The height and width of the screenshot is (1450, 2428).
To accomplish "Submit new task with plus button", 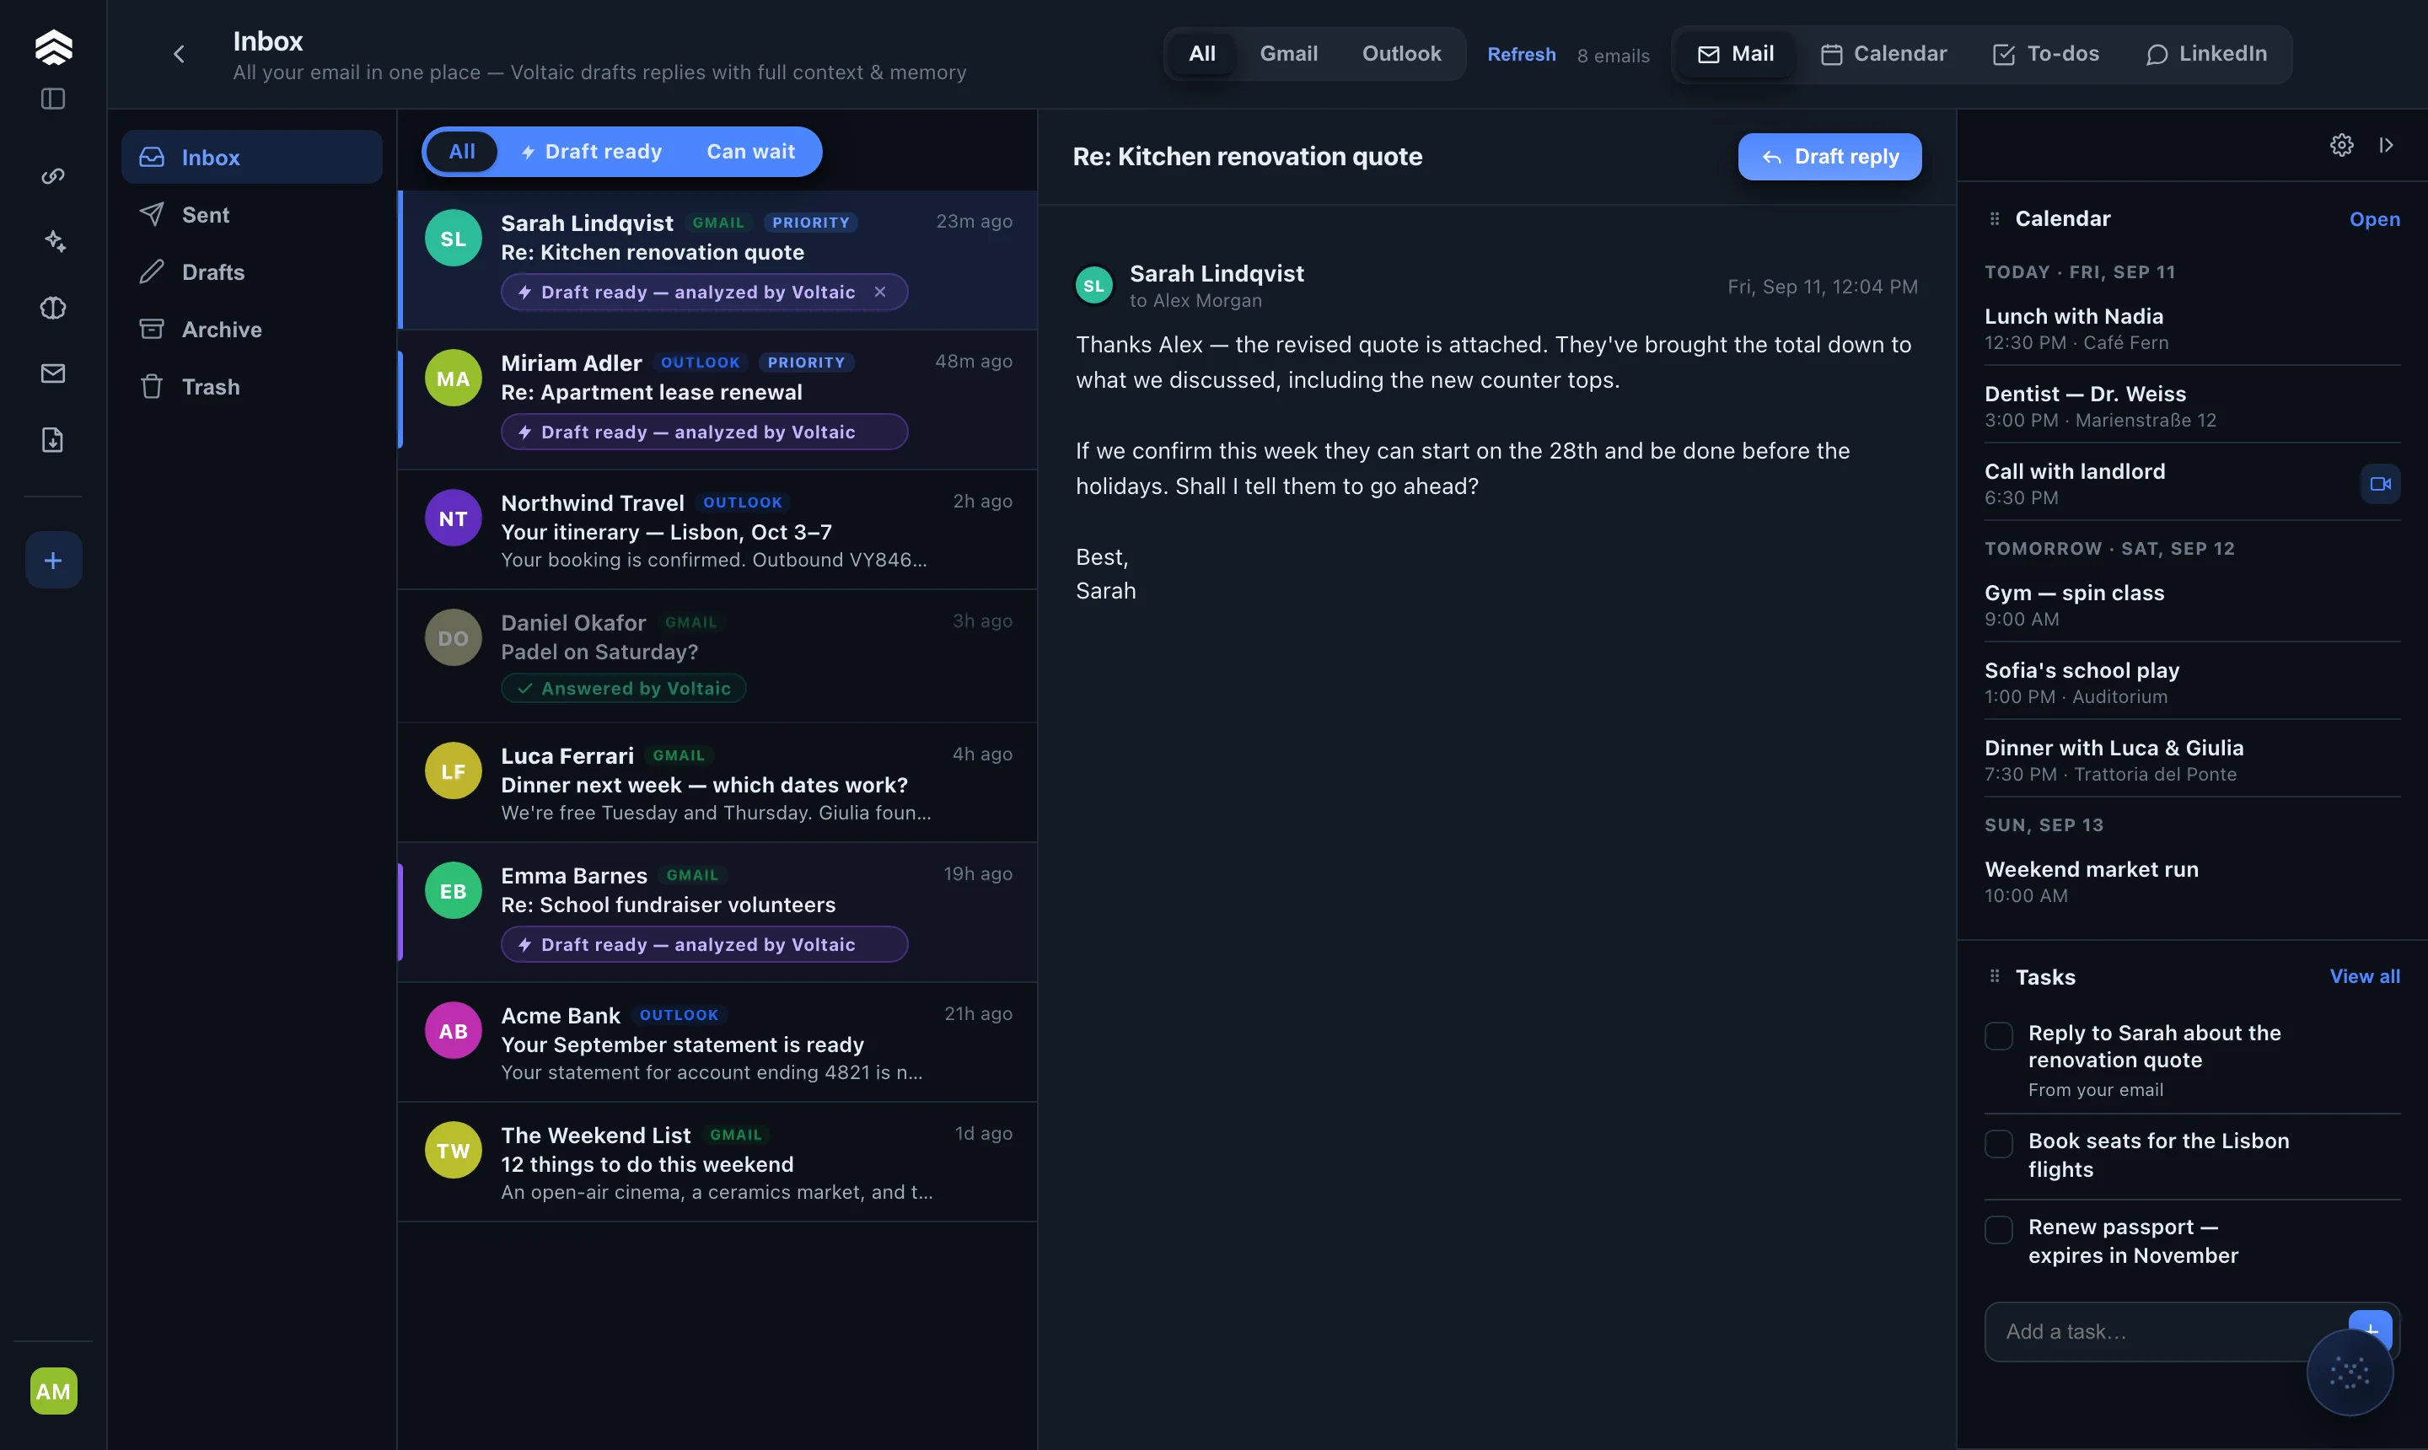I will point(2371,1331).
